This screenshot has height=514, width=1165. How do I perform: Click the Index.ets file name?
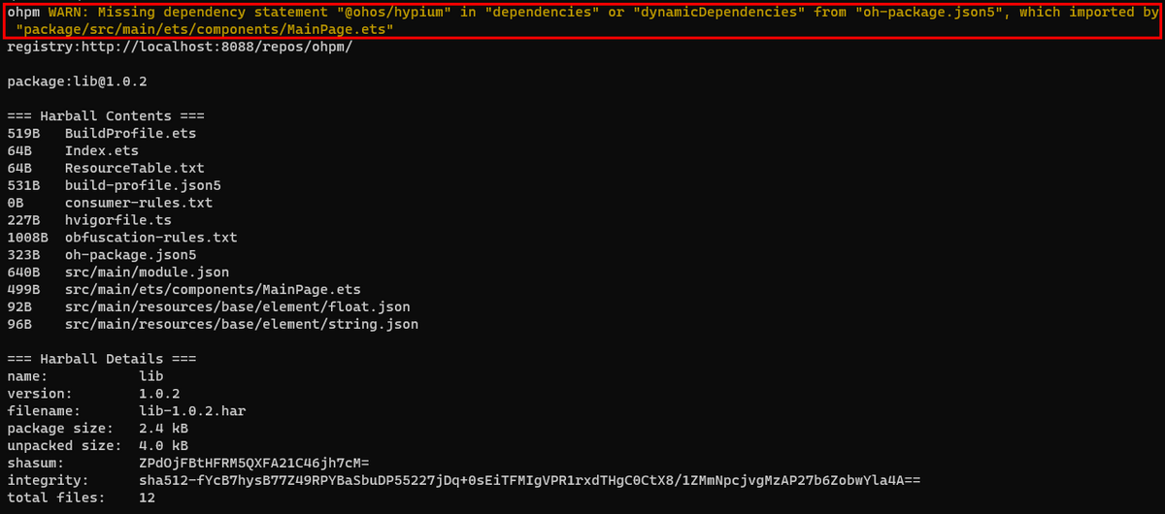(102, 151)
